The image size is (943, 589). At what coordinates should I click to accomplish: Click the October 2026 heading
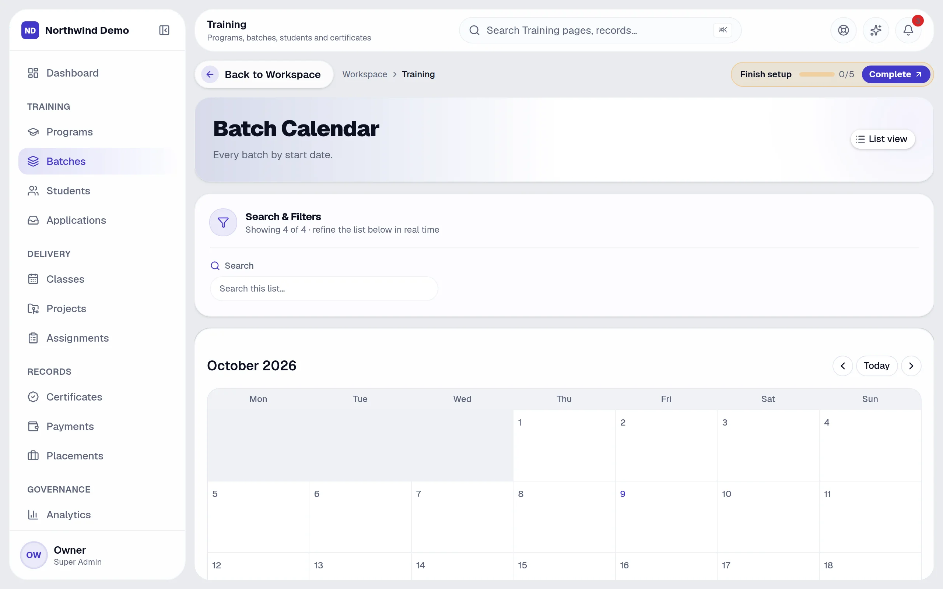click(x=252, y=366)
